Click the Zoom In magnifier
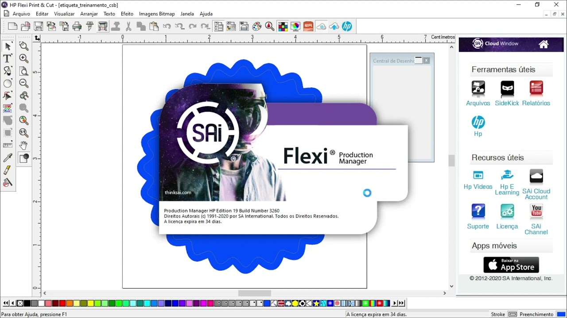The width and height of the screenshot is (567, 318). (x=23, y=59)
